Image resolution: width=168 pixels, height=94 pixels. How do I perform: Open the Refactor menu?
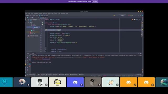click(45, 13)
